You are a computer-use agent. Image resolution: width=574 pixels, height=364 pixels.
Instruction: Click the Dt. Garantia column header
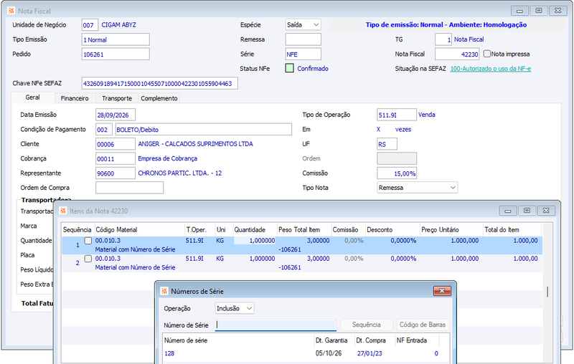(x=334, y=340)
